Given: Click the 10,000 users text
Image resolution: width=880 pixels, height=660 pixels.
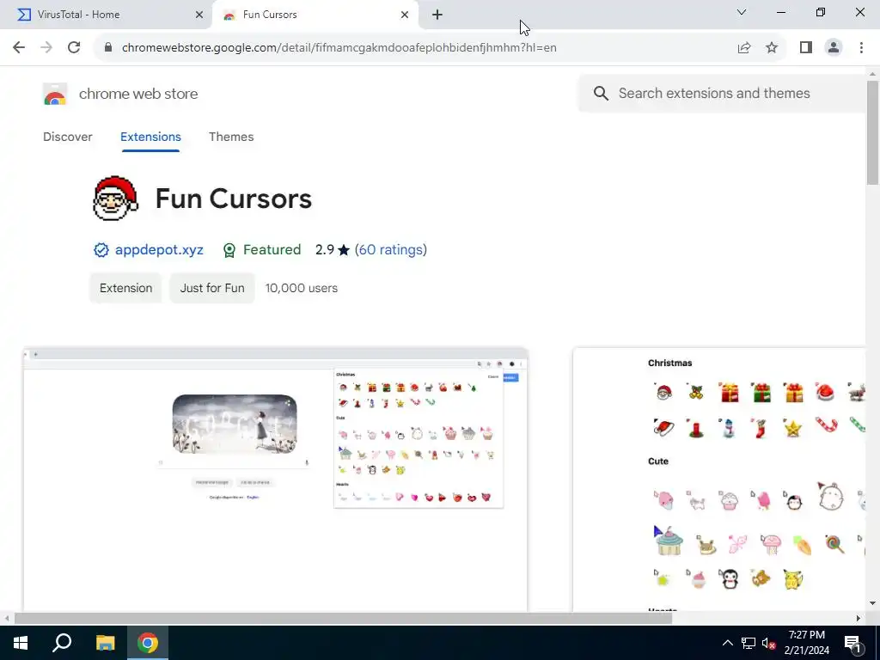Looking at the screenshot, I should pyautogui.click(x=302, y=288).
